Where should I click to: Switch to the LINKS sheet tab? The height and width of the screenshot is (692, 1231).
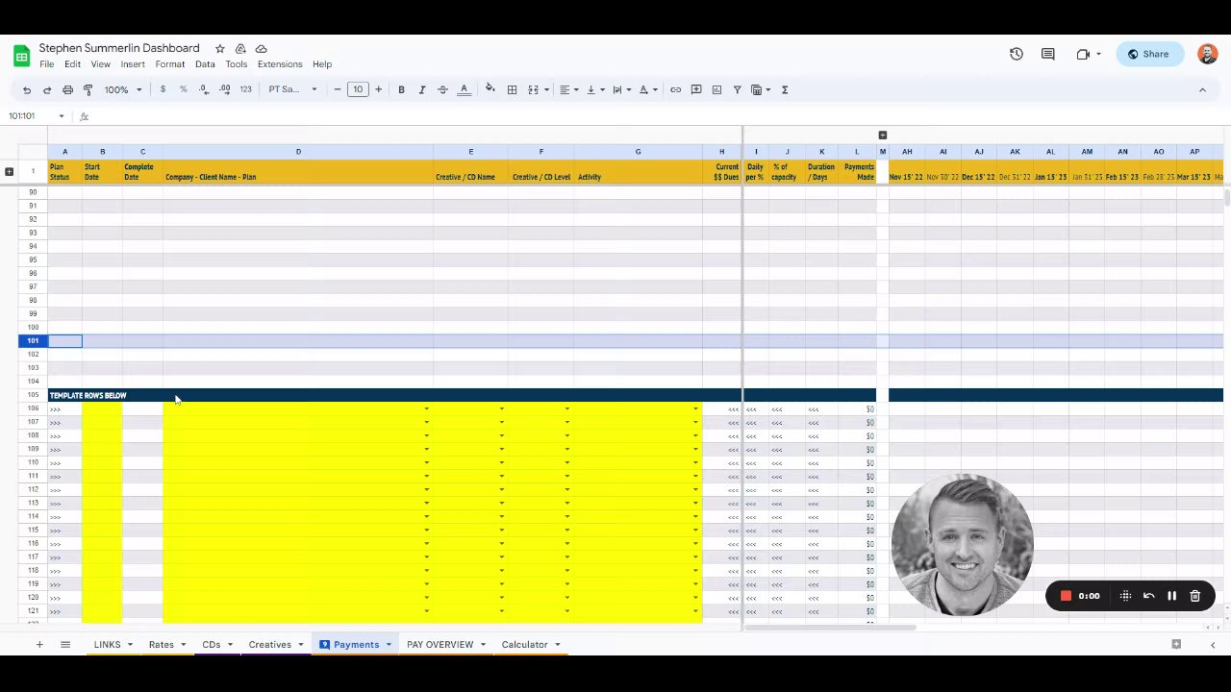(x=108, y=645)
